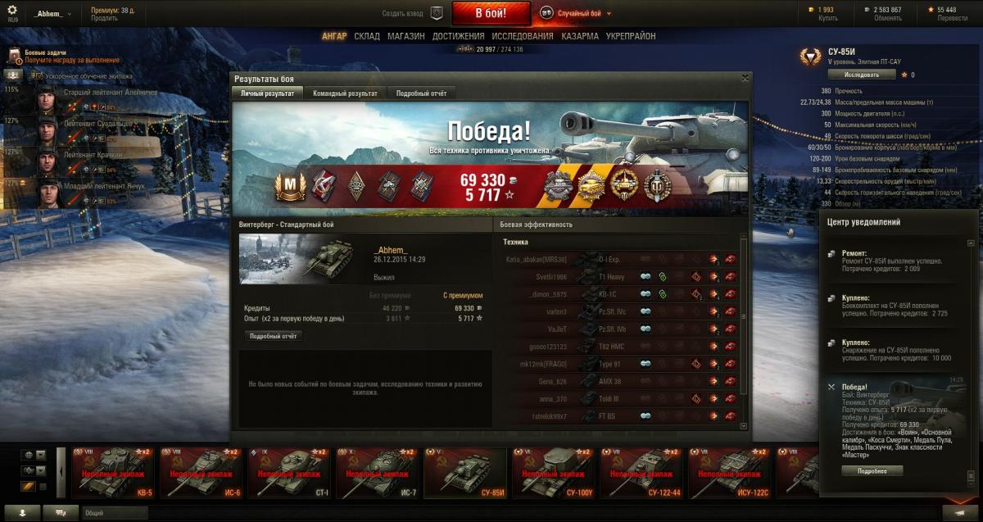Viewport: 983px width, 522px height.
Task: Open the Combat Missions icon
Action: [x=16, y=56]
